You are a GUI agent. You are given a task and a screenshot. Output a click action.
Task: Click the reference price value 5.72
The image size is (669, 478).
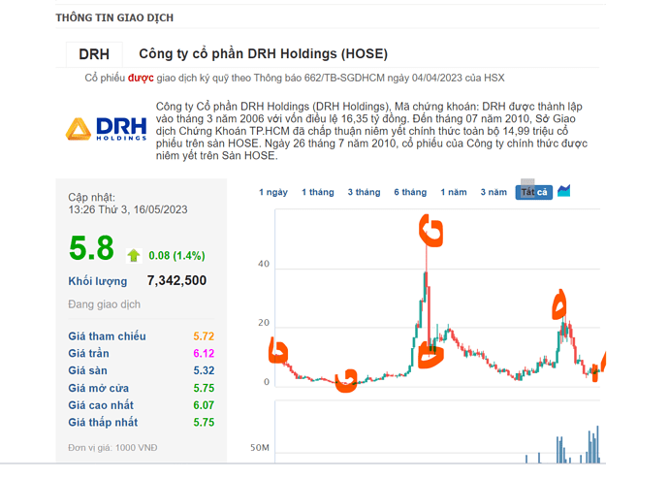pyautogui.click(x=204, y=336)
